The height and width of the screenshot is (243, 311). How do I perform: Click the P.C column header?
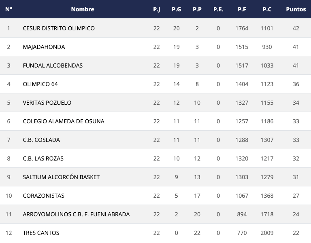click(267, 9)
